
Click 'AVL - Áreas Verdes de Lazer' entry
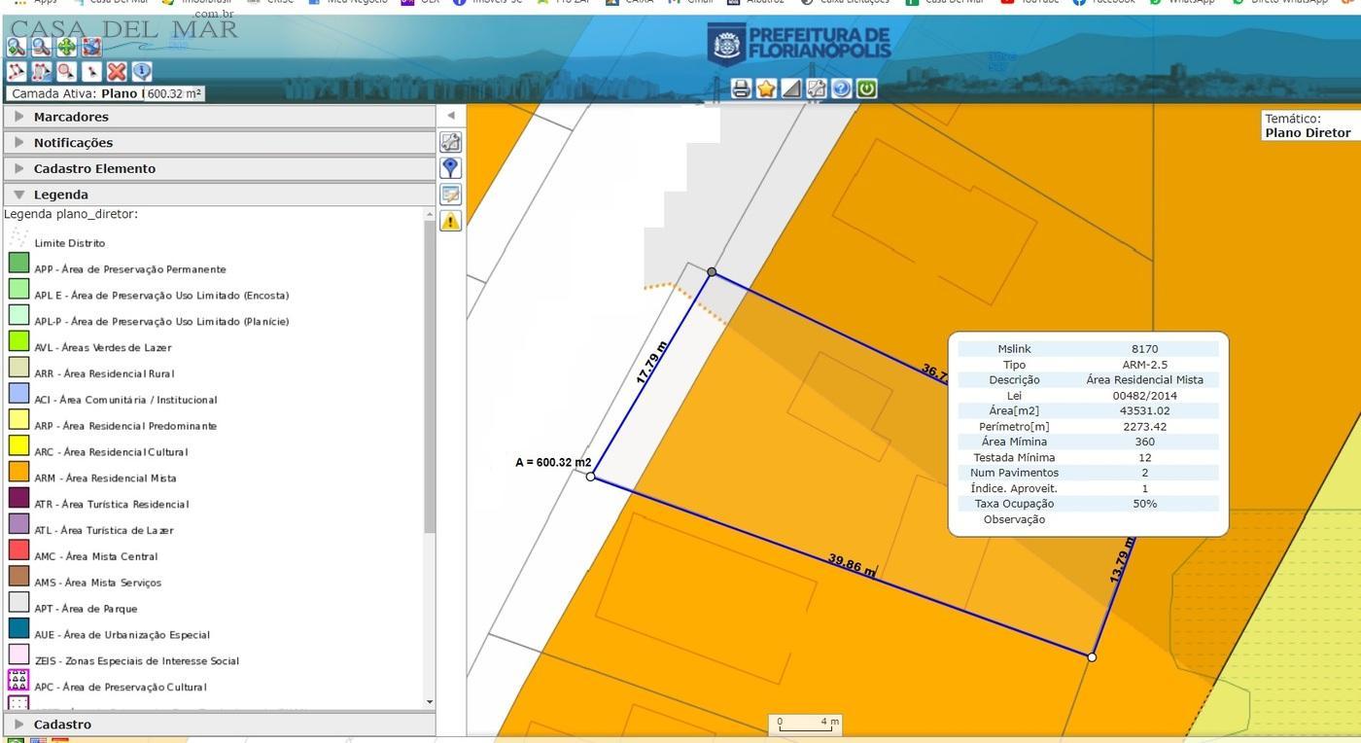click(102, 347)
